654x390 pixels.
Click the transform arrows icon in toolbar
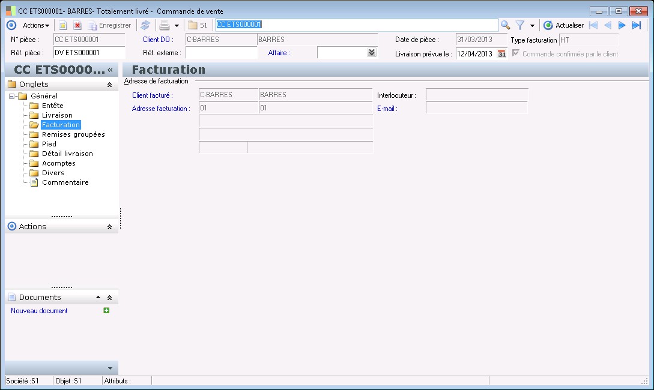click(145, 25)
